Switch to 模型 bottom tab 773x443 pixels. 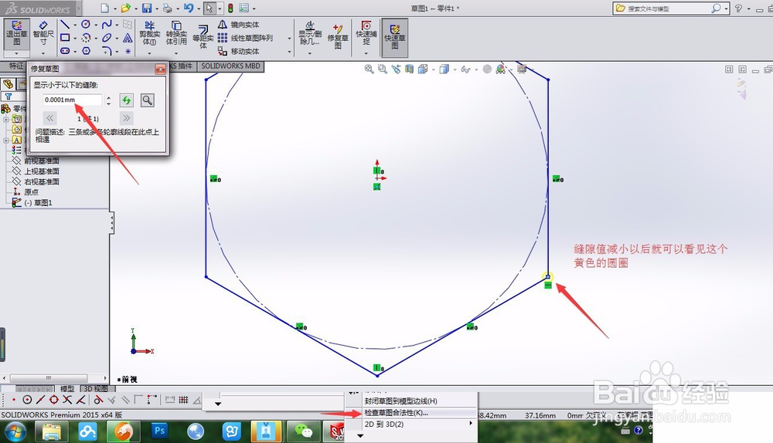pos(67,389)
